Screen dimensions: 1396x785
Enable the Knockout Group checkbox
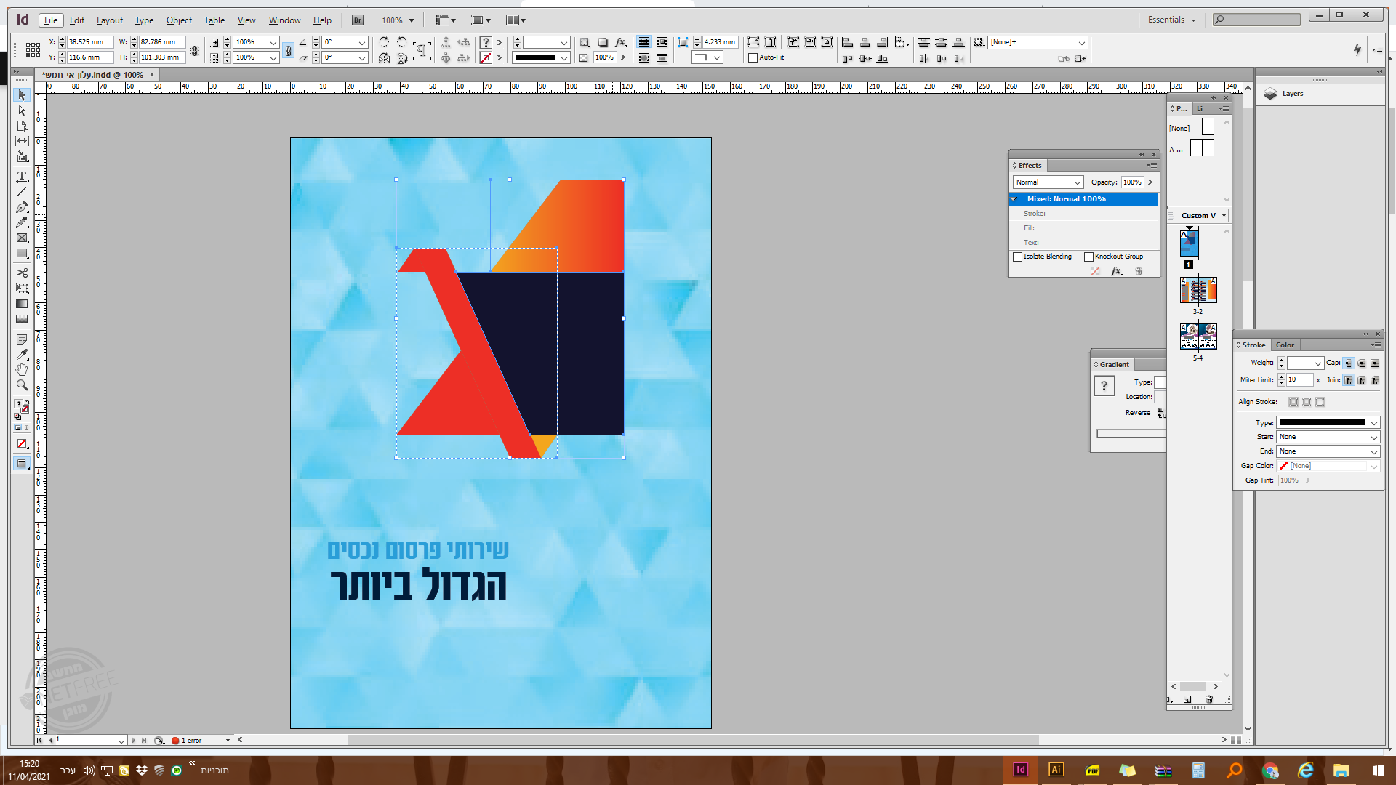click(1088, 257)
